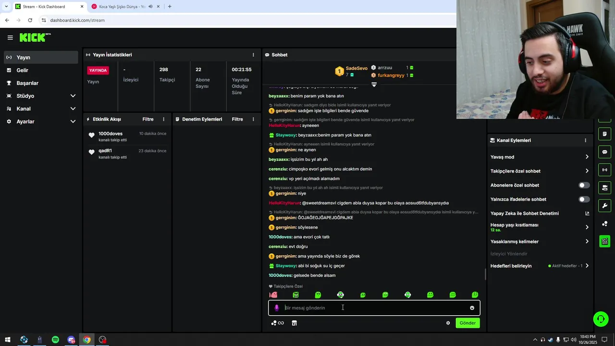Open the camera panel icon in right rail

[x=604, y=187]
